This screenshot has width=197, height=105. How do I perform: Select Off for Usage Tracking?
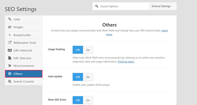[x=78, y=50]
